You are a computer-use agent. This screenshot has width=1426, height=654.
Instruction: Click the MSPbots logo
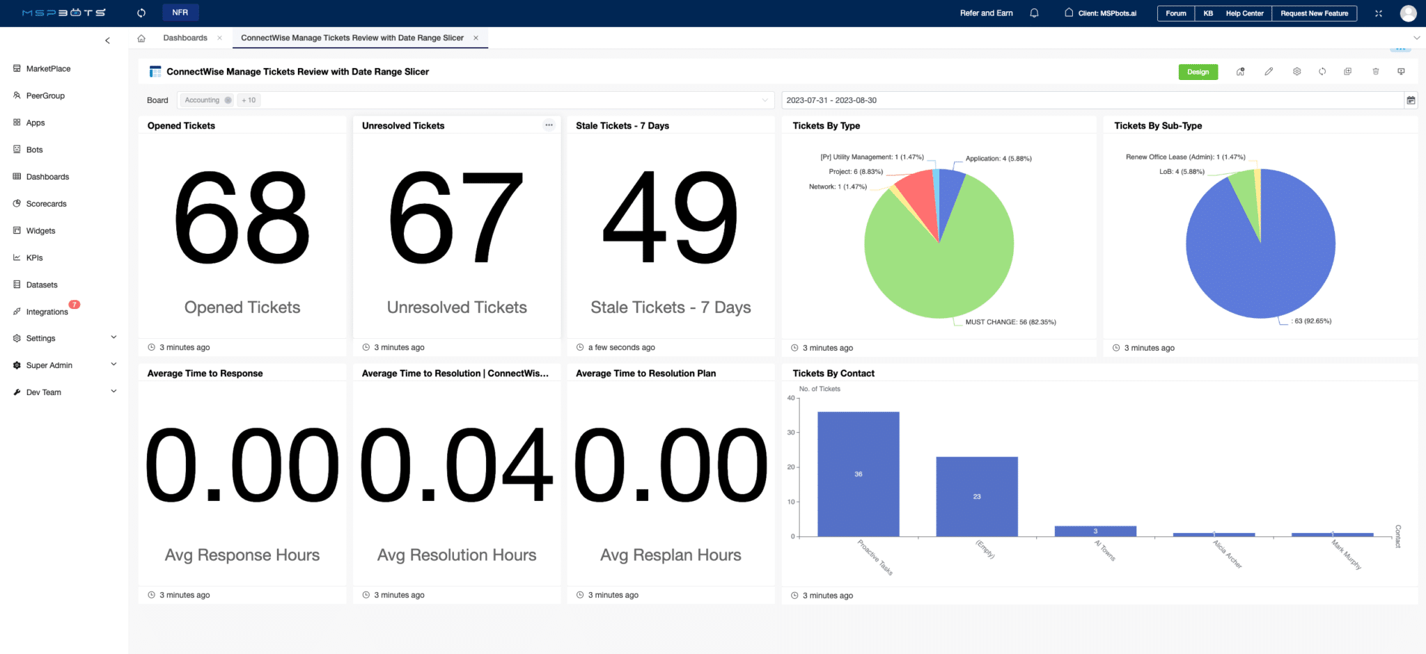(64, 13)
